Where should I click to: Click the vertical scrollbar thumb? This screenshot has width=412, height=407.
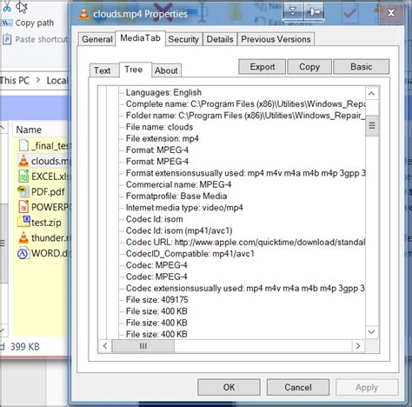(372, 125)
